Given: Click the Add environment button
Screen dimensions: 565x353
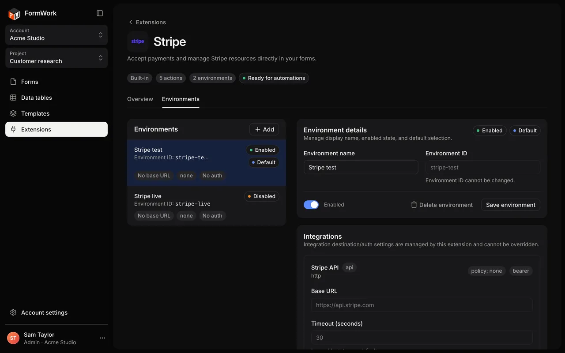Looking at the screenshot, I should 264,129.
